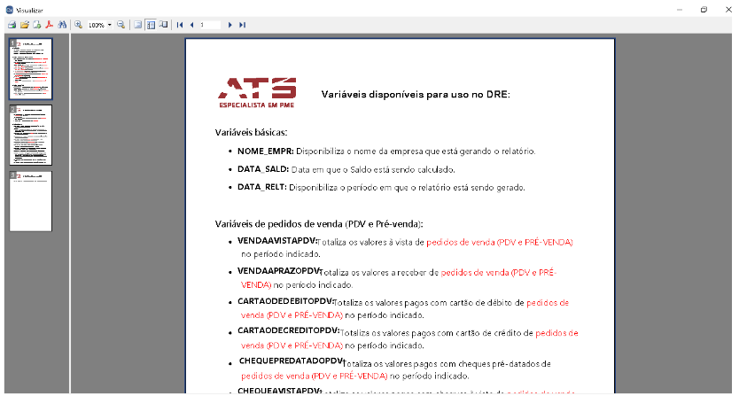The width and height of the screenshot is (739, 396).
Task: Zoom in with the magnifier plus icon
Action: pos(78,25)
